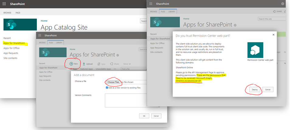This screenshot has width=290, height=130.
Task: Select Apps for Office in right window sidebar
Action: coord(157,43)
